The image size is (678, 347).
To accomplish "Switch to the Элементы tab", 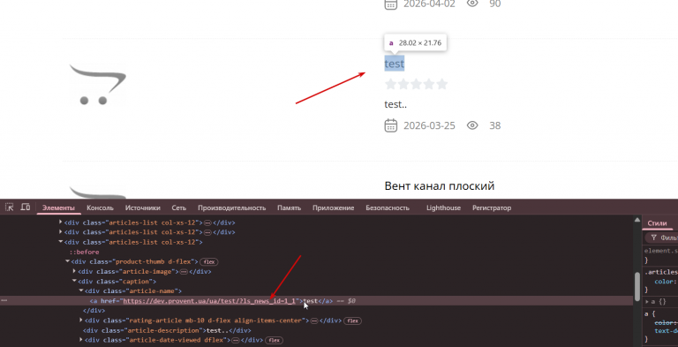I will [58, 207].
